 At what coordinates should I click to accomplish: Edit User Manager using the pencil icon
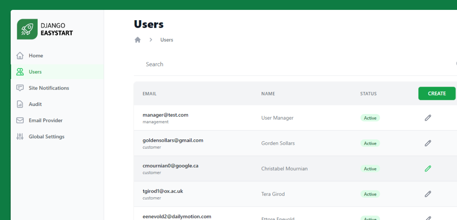click(x=428, y=118)
